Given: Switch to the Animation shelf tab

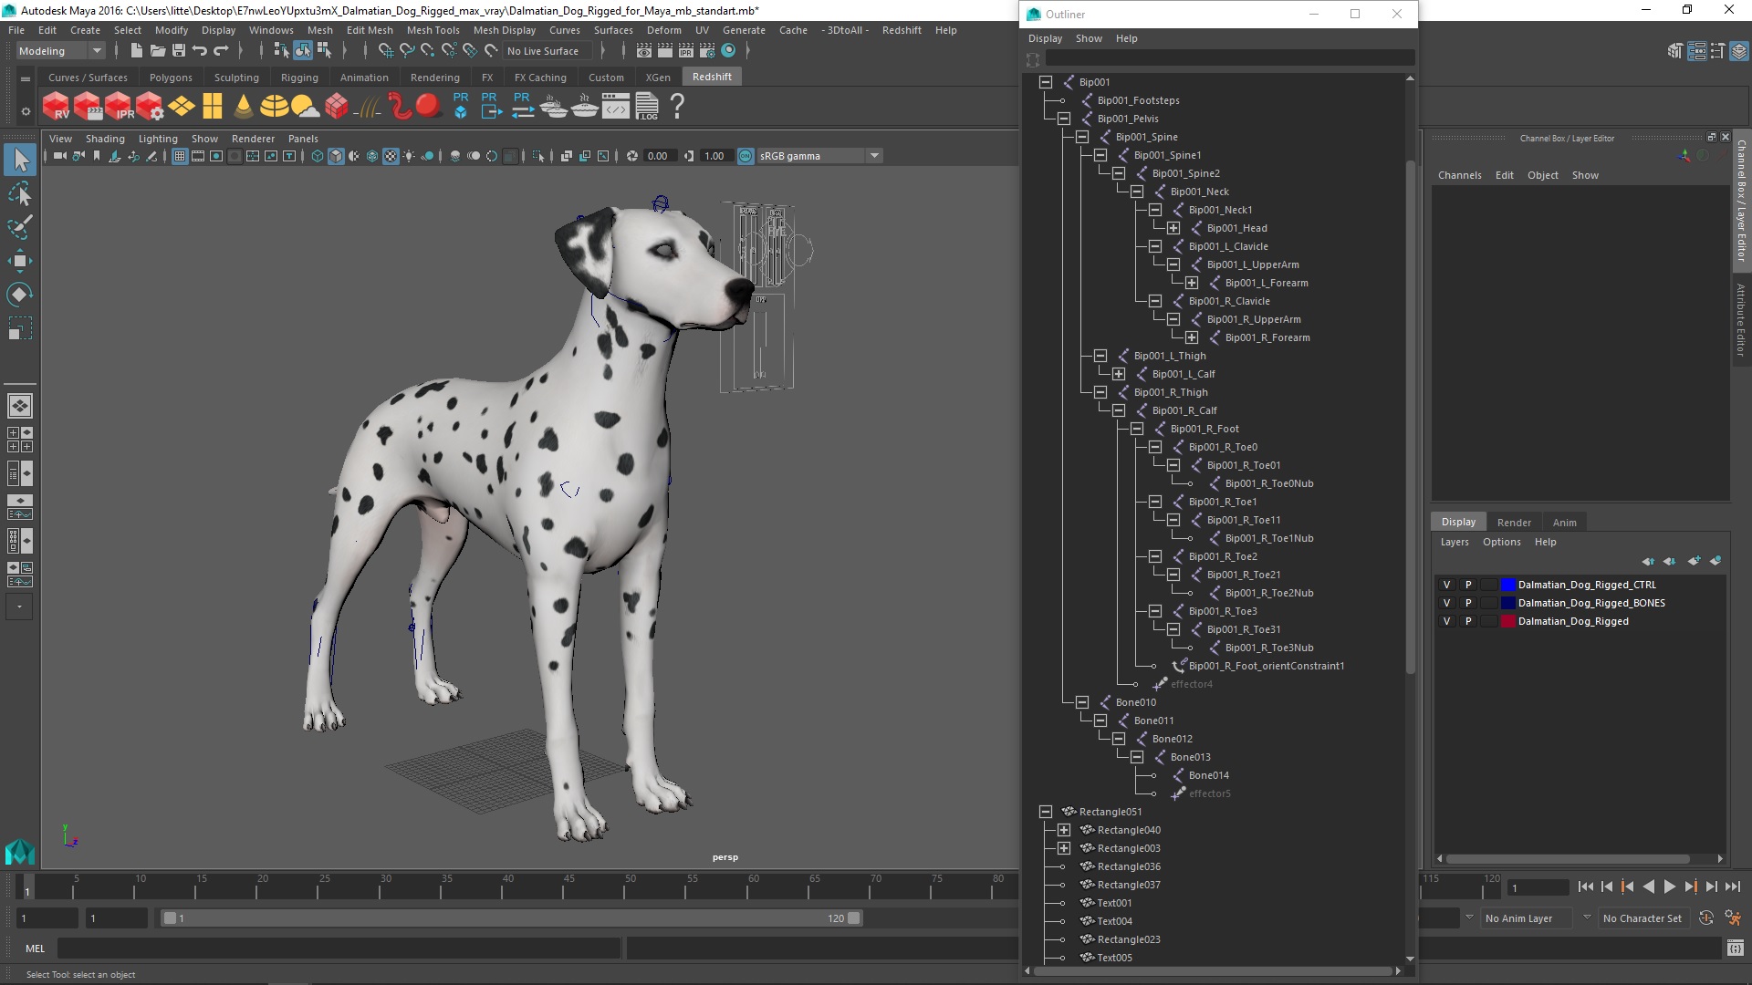Looking at the screenshot, I should (364, 78).
